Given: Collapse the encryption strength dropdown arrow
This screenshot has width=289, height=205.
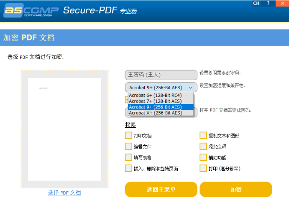Looking at the screenshot, I should click(191, 88).
